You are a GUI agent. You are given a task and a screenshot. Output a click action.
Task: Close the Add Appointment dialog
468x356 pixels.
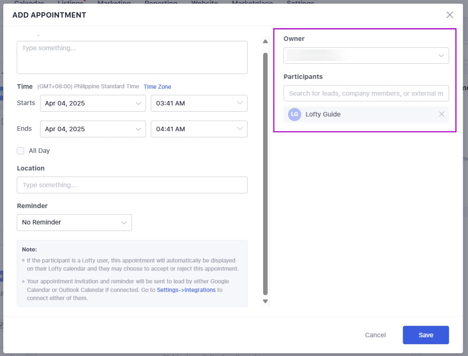point(450,15)
